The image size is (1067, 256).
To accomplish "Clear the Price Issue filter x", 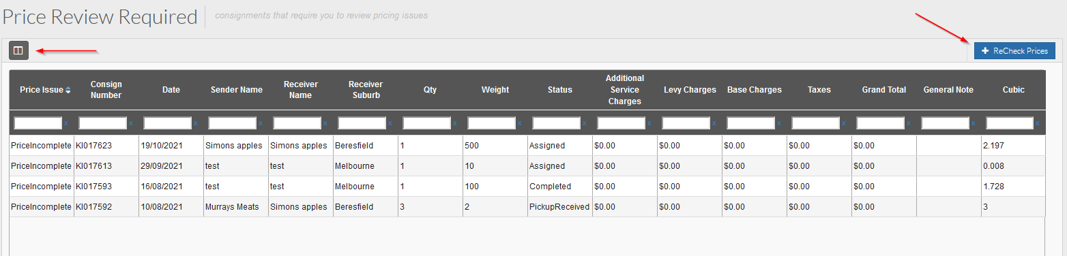I will (x=66, y=123).
